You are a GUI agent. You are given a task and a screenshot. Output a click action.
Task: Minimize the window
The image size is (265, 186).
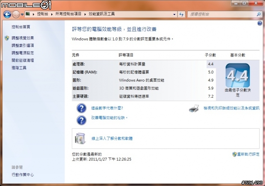[236, 3]
